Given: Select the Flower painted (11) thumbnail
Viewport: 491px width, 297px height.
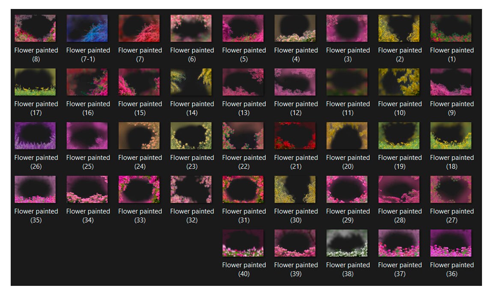Looking at the screenshot, I should coord(347,82).
